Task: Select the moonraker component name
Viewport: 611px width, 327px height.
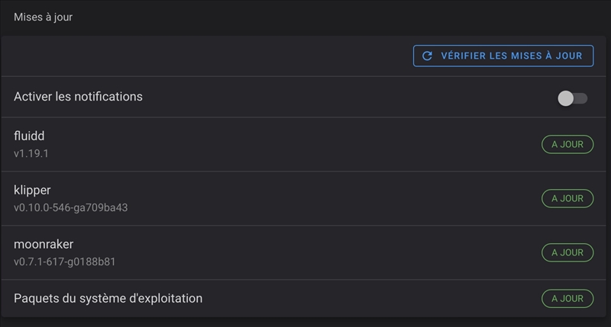Action: coord(44,244)
